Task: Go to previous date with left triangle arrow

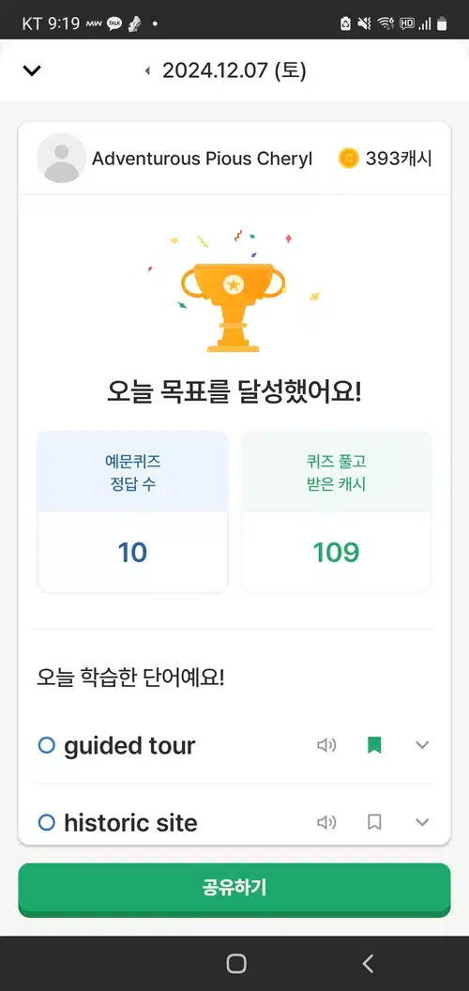Action: coord(147,70)
